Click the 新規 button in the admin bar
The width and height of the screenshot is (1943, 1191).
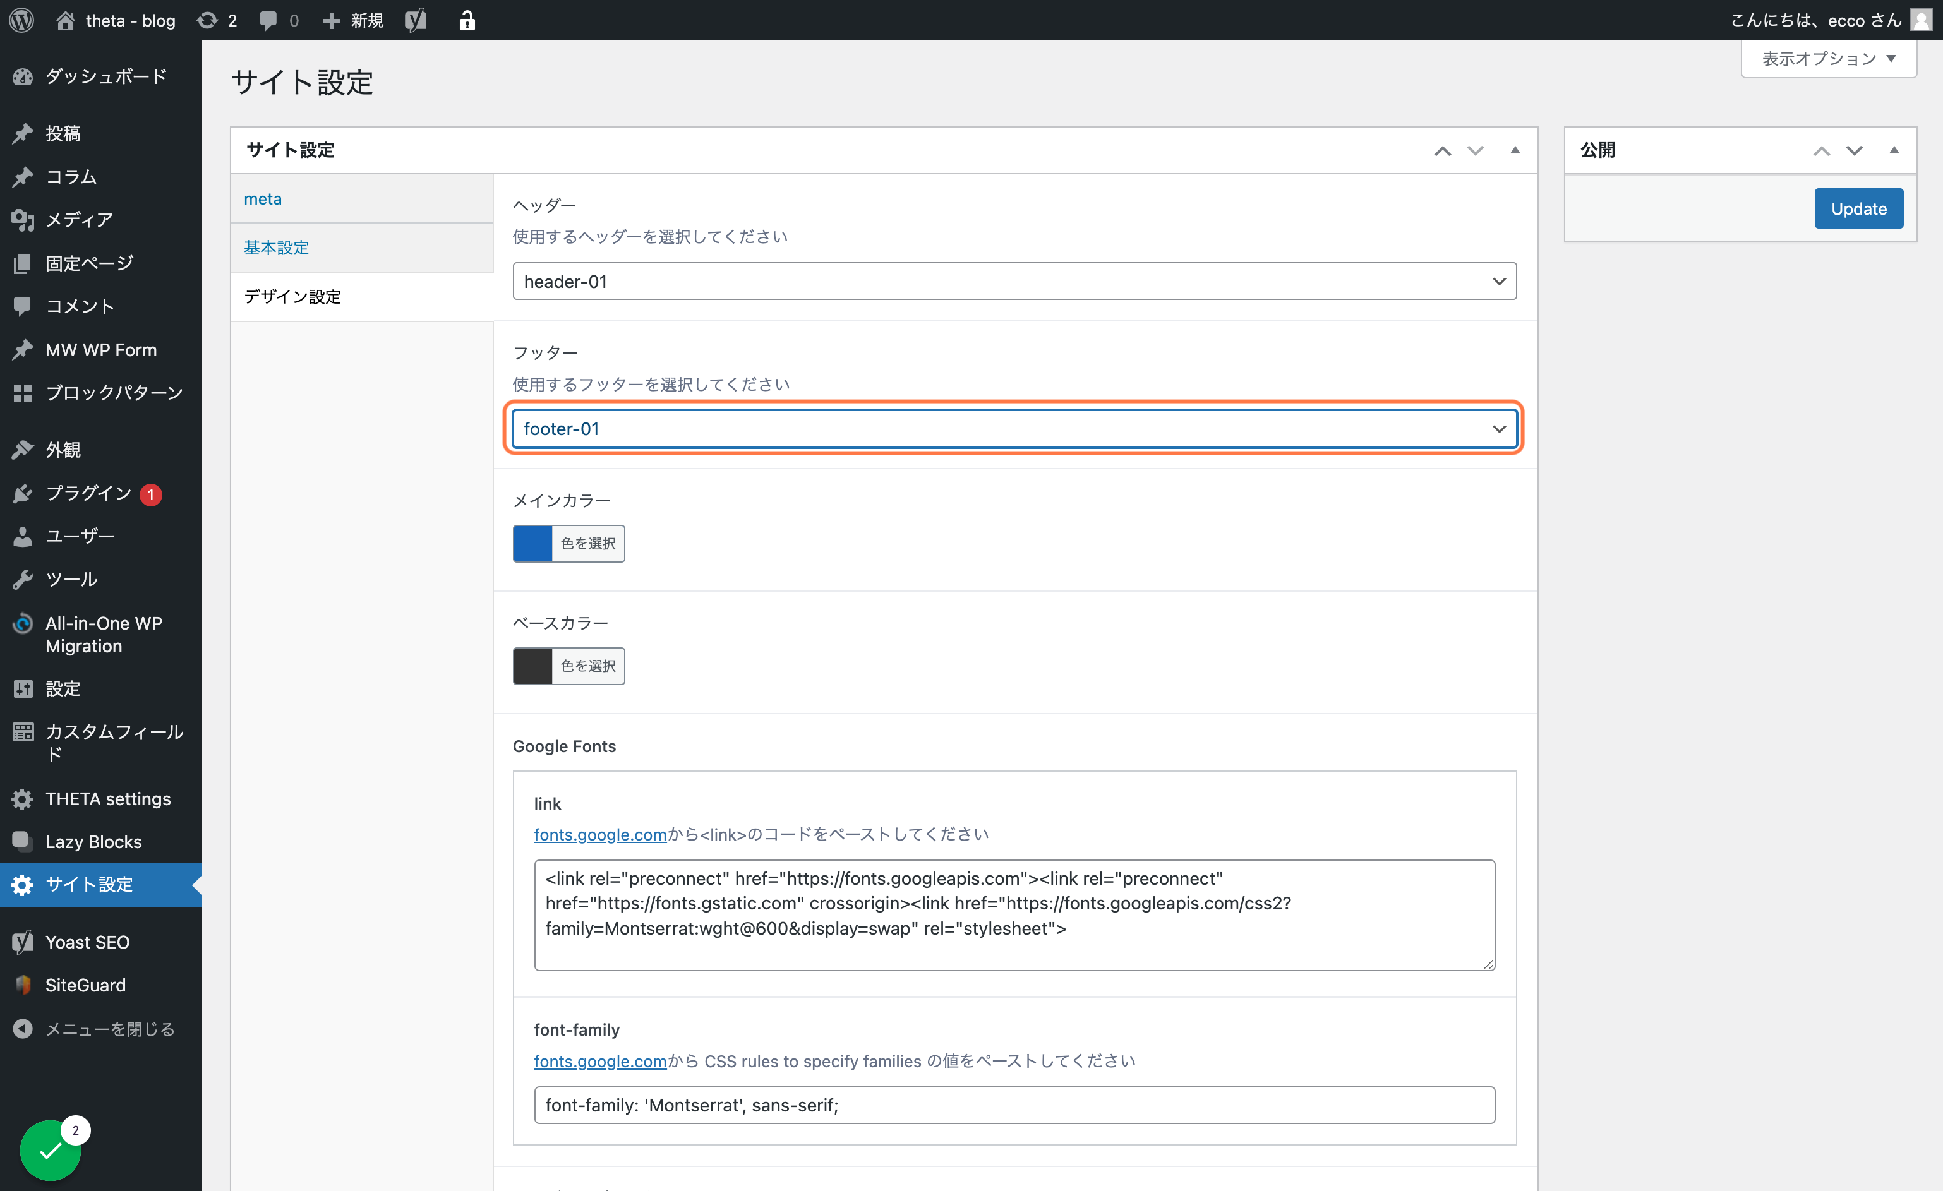pyautogui.click(x=353, y=20)
